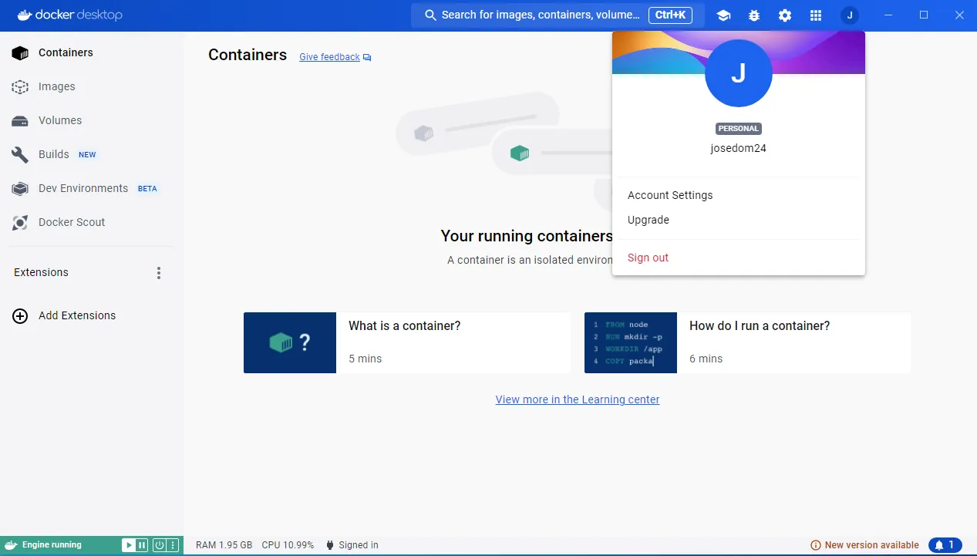Click the engine power button
Viewport: 977px width, 556px height.
159,545
